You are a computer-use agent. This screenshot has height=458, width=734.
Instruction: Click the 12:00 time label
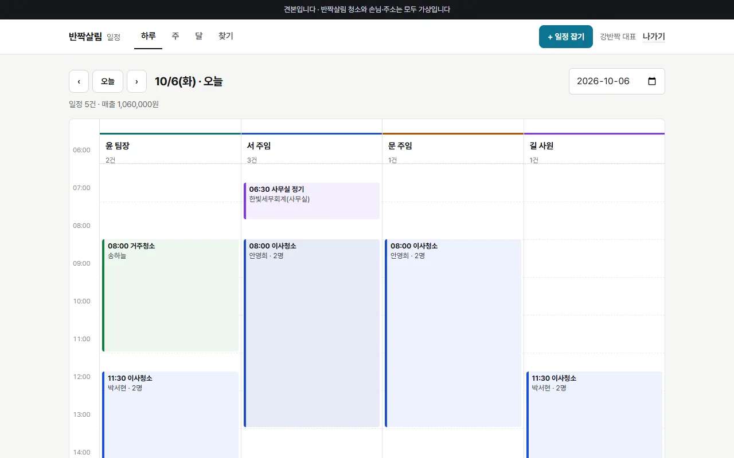(81, 377)
